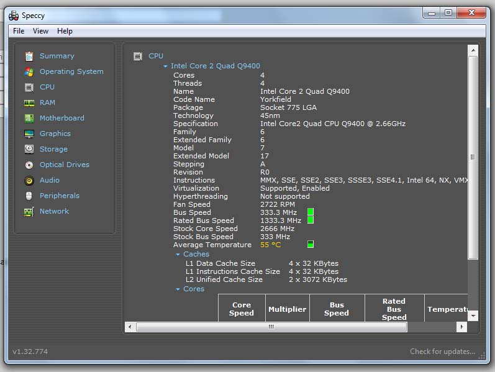Click the vertical scrollbar down arrow
The height and width of the screenshot is (372, 495).
coord(473,315)
